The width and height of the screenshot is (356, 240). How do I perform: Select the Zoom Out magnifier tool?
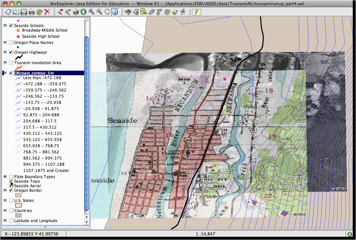coord(99,12)
